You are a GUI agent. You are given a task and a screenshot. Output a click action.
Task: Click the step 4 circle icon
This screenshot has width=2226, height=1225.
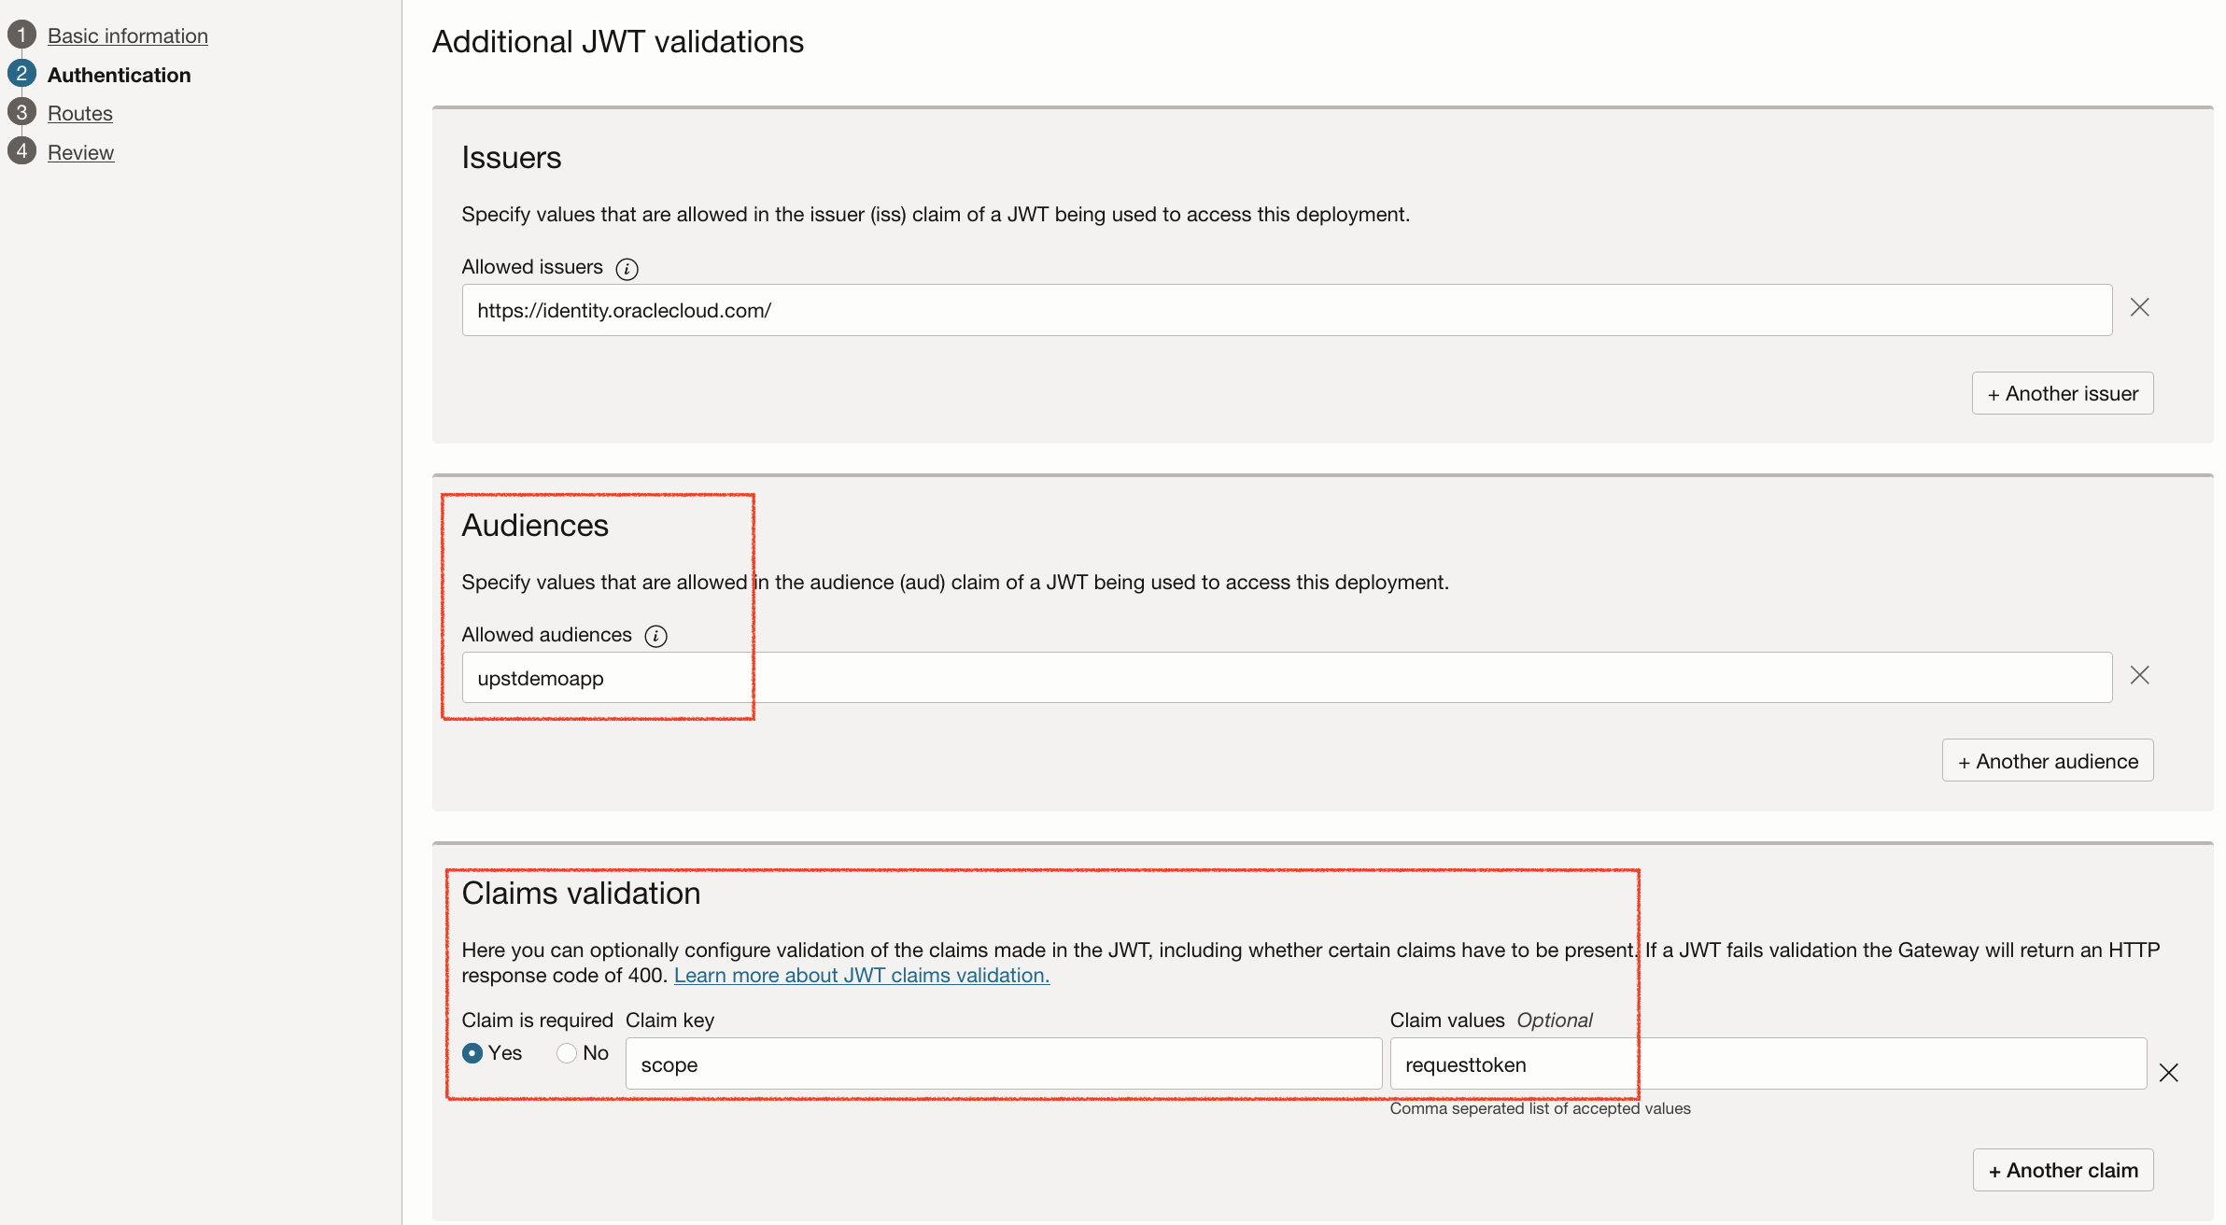coord(21,151)
